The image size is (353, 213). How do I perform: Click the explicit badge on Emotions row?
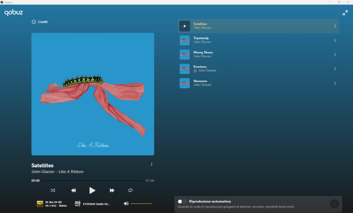195,71
